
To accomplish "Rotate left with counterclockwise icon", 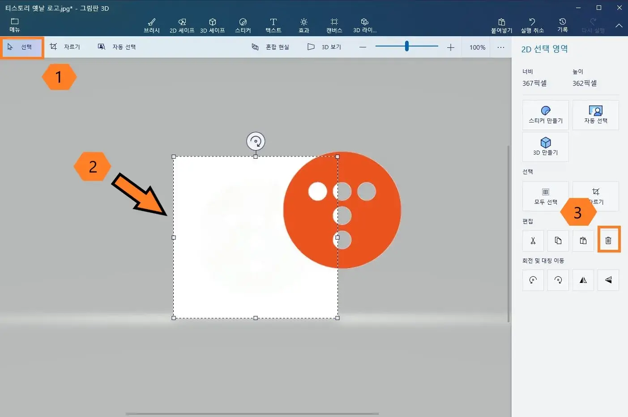I will [533, 280].
